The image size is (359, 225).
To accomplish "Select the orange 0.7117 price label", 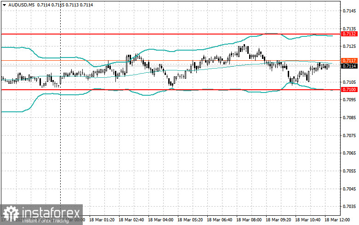I will coord(349,60).
